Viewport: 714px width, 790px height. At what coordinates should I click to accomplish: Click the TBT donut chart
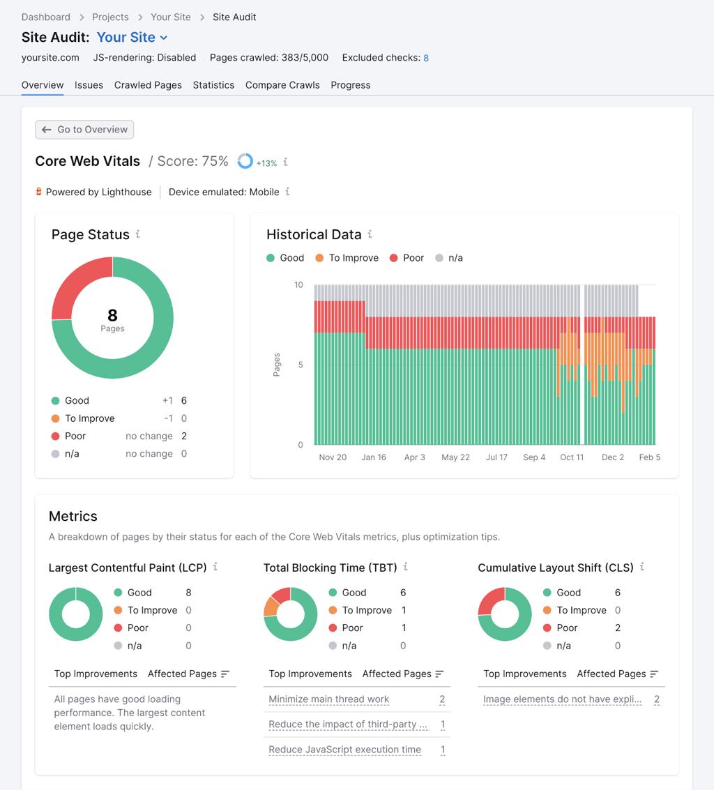pyautogui.click(x=290, y=614)
